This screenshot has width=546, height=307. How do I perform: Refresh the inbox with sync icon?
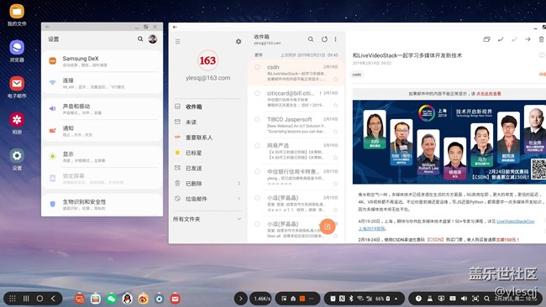tap(324, 39)
